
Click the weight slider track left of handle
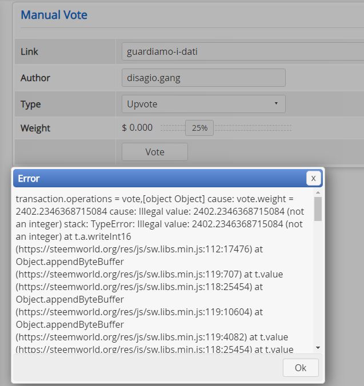tap(173, 128)
